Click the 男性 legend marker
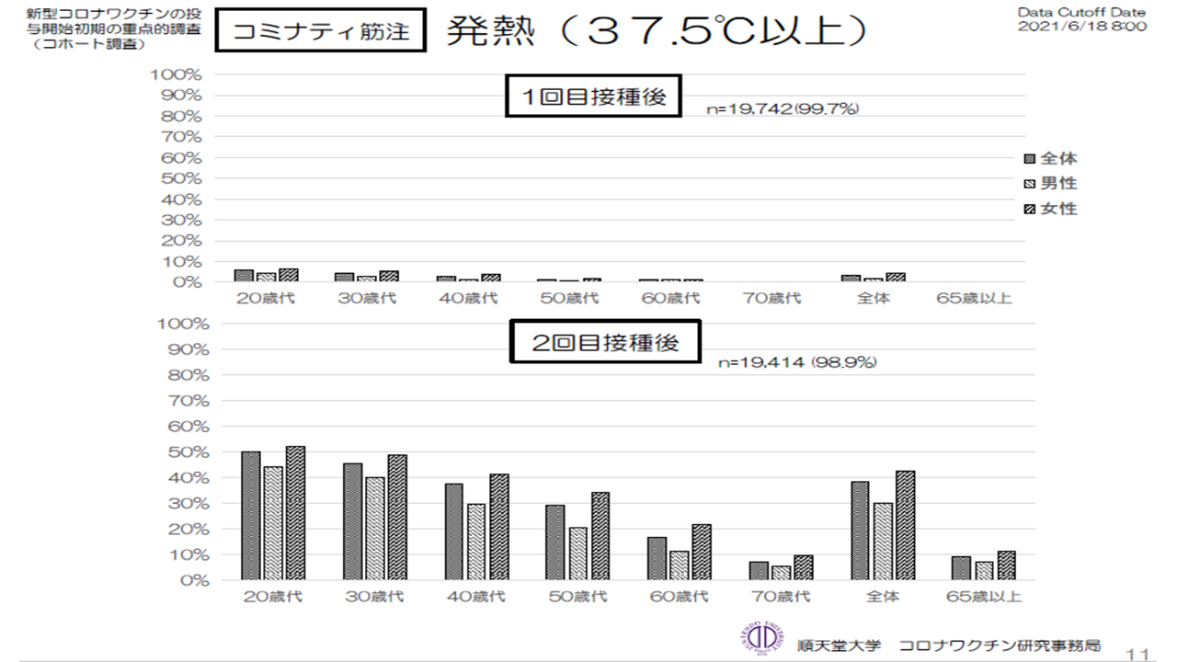 pyautogui.click(x=1029, y=184)
